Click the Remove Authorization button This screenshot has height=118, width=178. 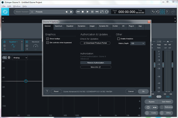tap(96, 63)
